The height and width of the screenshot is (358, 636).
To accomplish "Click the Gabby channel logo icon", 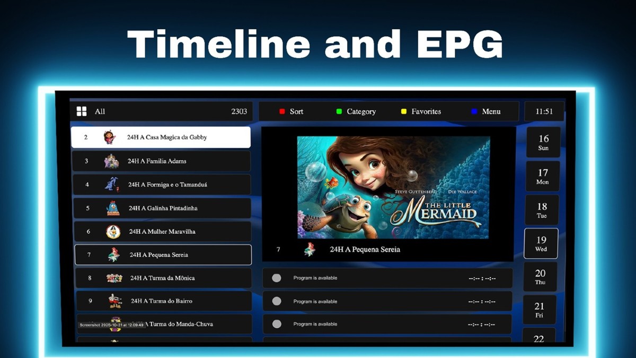I will pyautogui.click(x=109, y=137).
